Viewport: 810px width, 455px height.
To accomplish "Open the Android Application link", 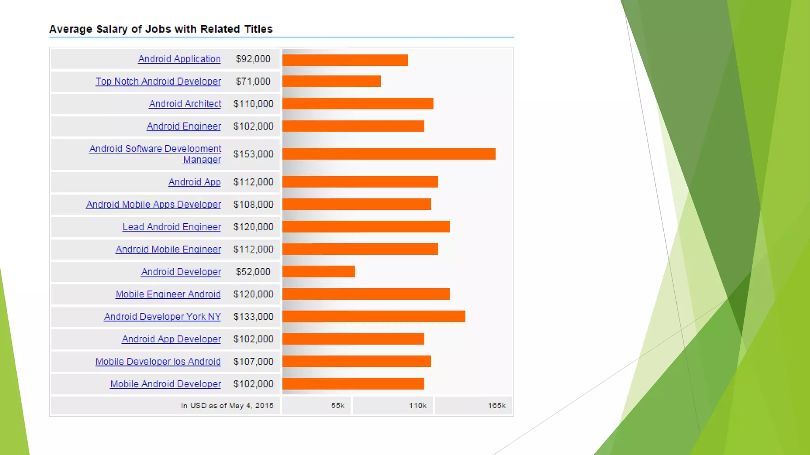I will 179,59.
